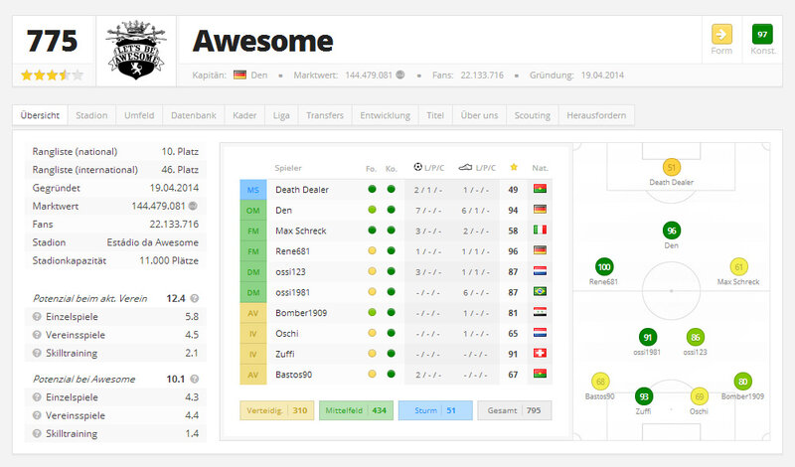Click the MS position badge for Death Dealer

click(x=253, y=190)
